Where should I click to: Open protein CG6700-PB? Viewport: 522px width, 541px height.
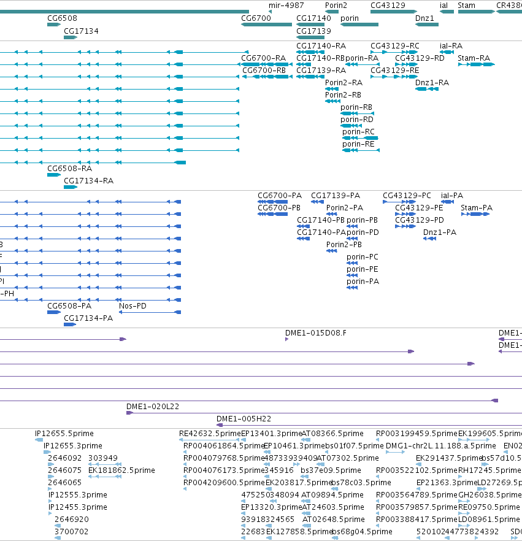(272, 214)
